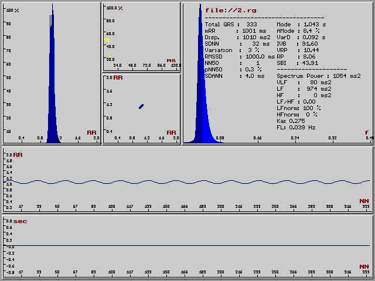Click the FL 0.039 Hz value
Viewport: 375px width, 281px height.
[296, 127]
